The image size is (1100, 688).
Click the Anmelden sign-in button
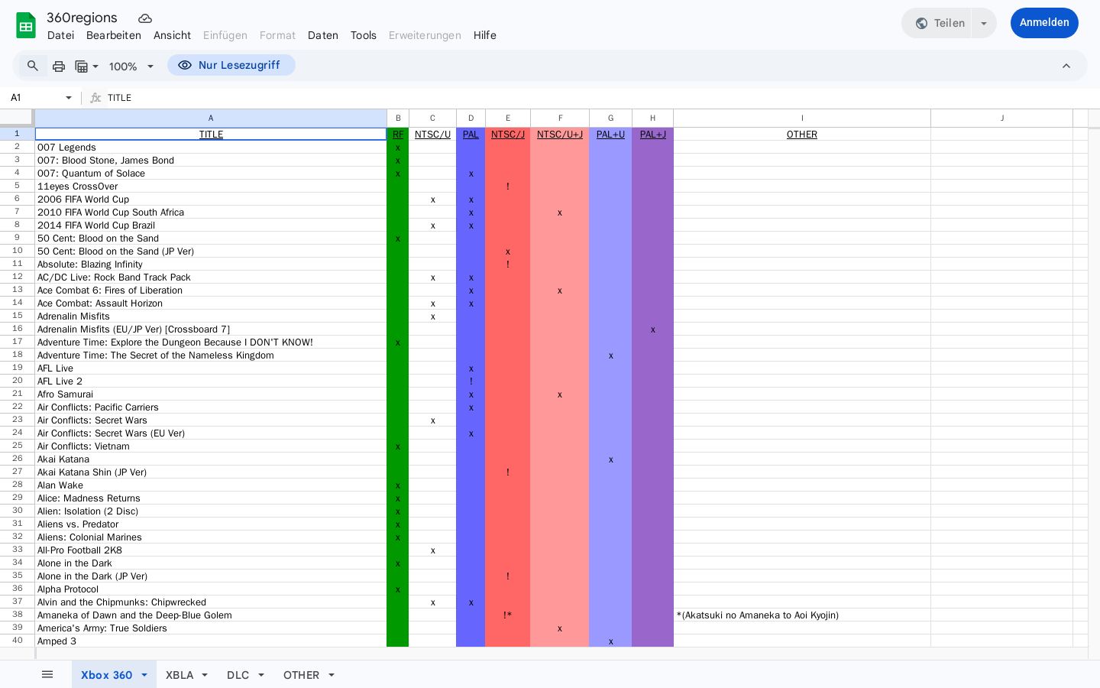pyautogui.click(x=1044, y=23)
